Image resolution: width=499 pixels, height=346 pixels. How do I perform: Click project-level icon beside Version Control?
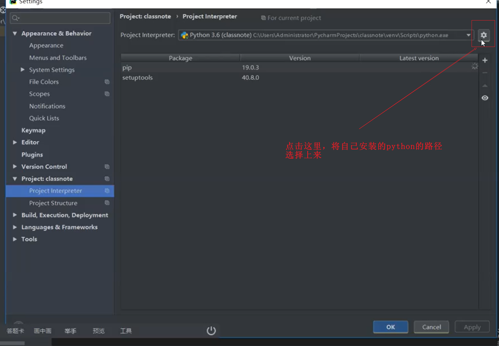pos(107,167)
